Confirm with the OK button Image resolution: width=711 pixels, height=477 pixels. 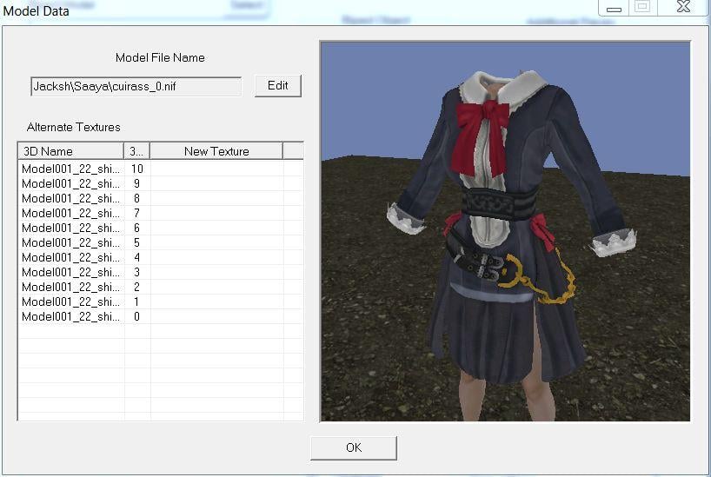point(354,448)
